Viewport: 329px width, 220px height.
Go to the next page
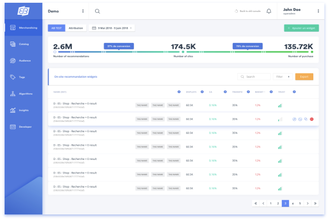[308, 203]
